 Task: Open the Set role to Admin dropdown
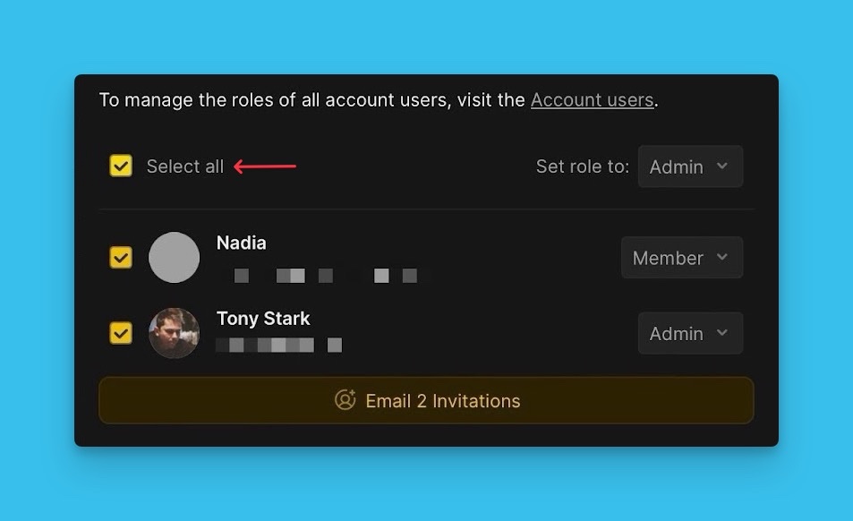pos(689,167)
